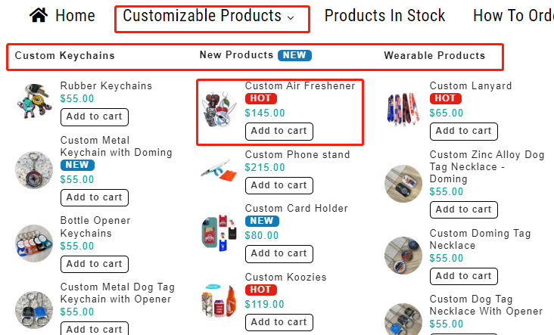The image size is (554, 335).
Task: Click the Wearable Products column heading
Action: 434,55
